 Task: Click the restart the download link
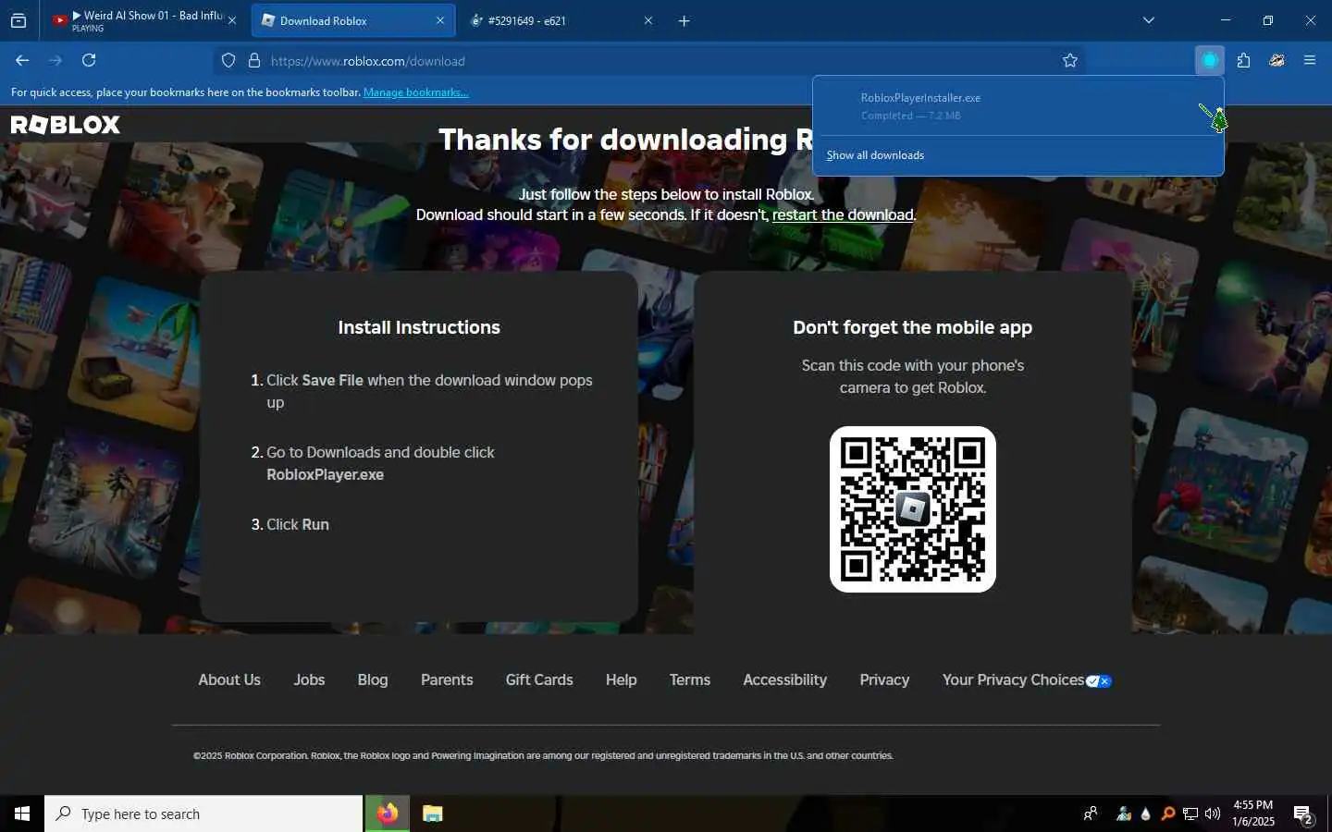tap(843, 214)
